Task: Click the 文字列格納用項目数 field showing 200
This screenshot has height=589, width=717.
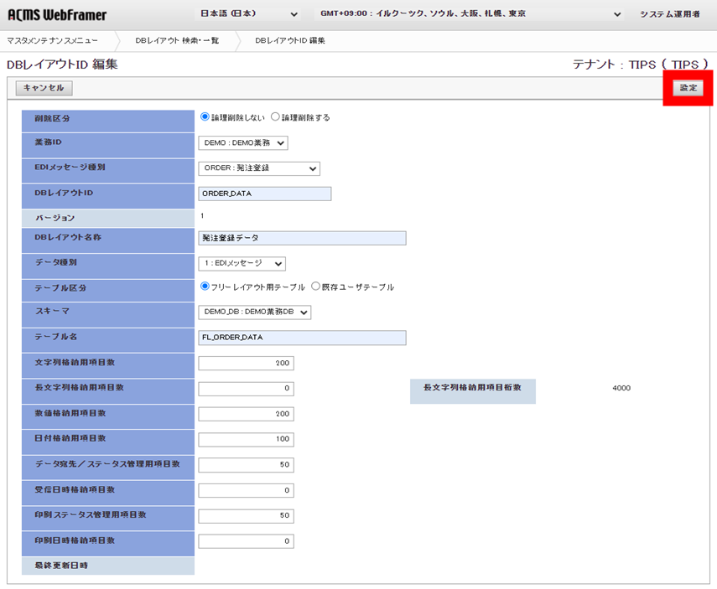Action: tap(246, 363)
